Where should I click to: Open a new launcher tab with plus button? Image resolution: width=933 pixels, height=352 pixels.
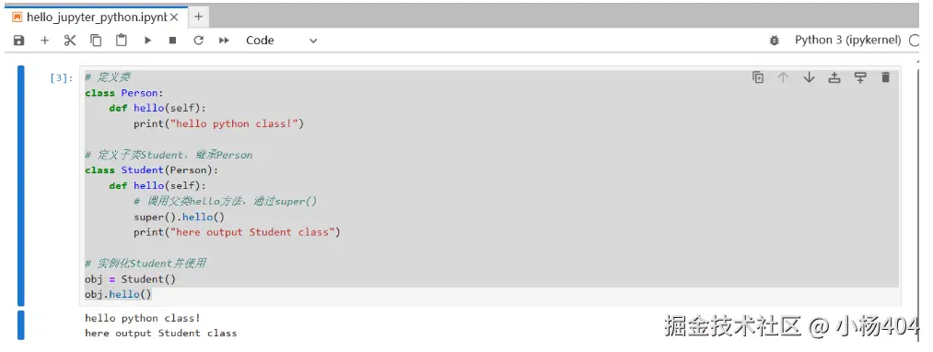coord(198,17)
